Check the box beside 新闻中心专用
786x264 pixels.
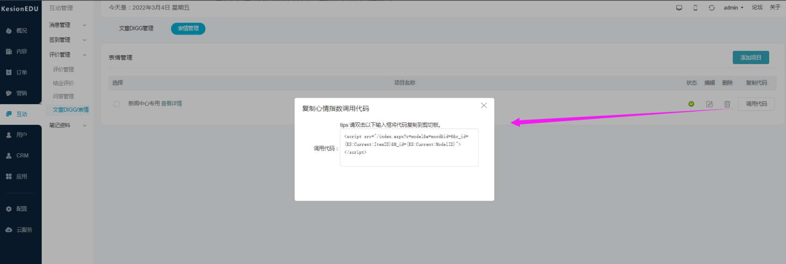tap(117, 104)
